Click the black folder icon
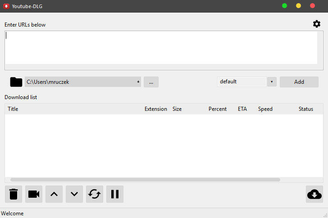 [x=16, y=82]
